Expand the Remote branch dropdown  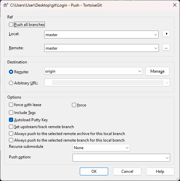click(x=156, y=48)
